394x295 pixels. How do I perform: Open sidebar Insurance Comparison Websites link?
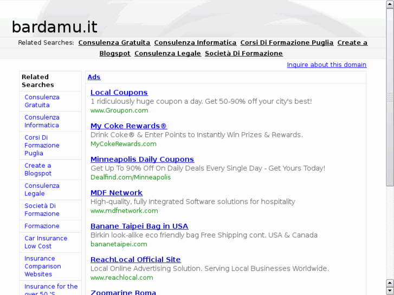43,266
